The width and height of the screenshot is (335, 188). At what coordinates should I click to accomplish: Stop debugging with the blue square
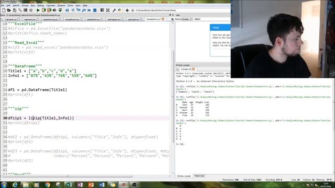tap(95, 10)
